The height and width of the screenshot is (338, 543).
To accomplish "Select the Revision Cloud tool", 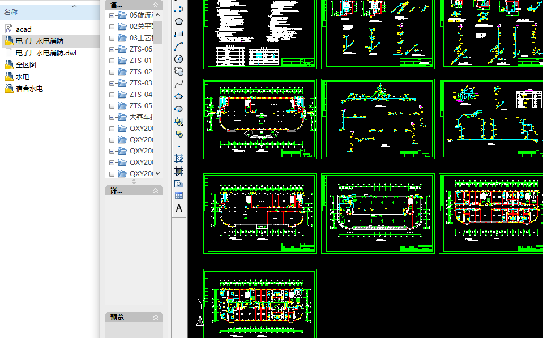I will (179, 71).
